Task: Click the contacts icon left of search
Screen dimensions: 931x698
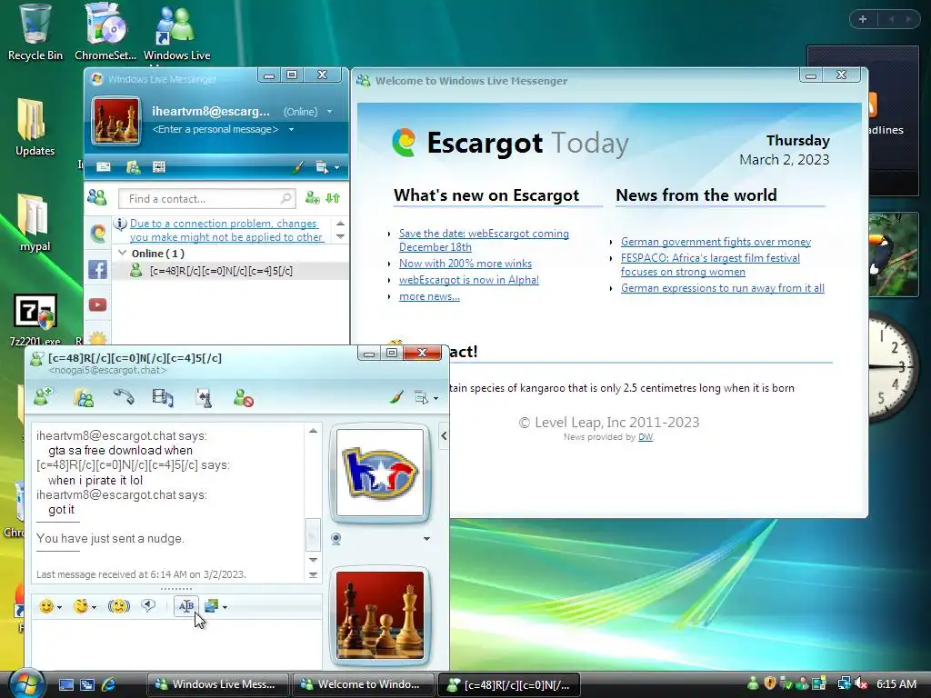Action: click(97, 197)
